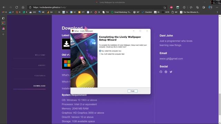Click the 'Memory: 2048 MB RAM' text
This screenshot has width=221, height=124.
point(75,108)
